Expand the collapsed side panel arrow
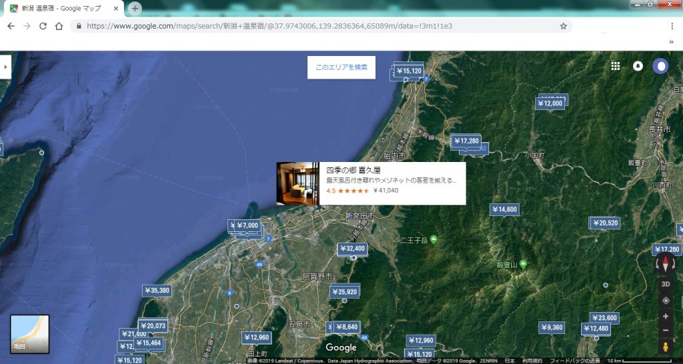 coord(5,67)
